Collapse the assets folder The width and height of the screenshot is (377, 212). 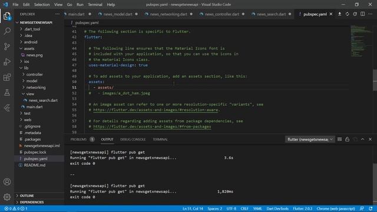pyautogui.click(x=29, y=48)
